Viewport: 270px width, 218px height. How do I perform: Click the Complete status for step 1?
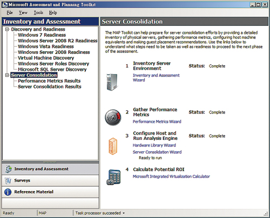(x=217, y=66)
